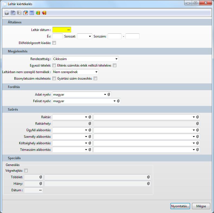This screenshot has width=214, height=213.
Task: Click the paperclip in the wide Raktár name field
Action: [x=197, y=117]
